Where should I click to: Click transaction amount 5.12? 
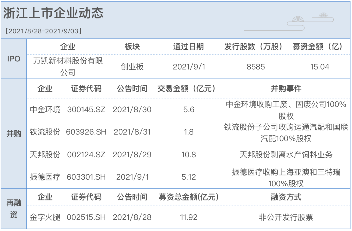pos(189,177)
